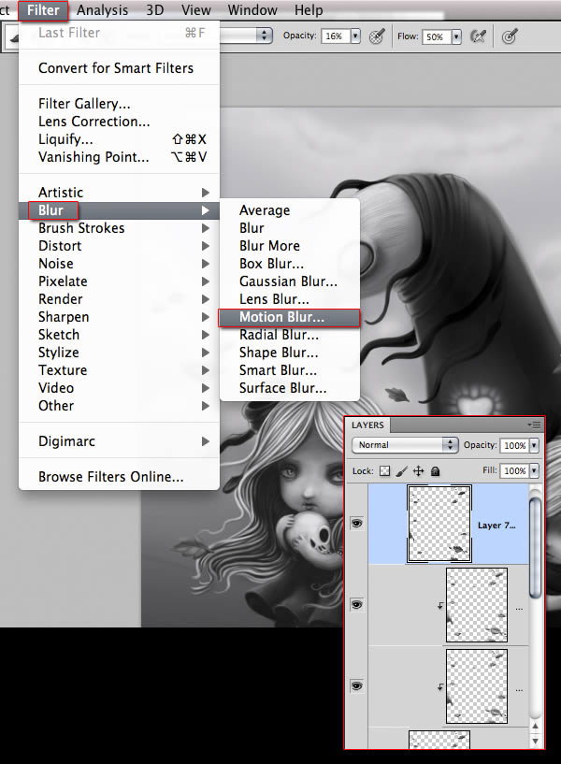Viewport: 561px width, 764px height.
Task: Toggle lock transparent pixels icon
Action: [x=384, y=470]
